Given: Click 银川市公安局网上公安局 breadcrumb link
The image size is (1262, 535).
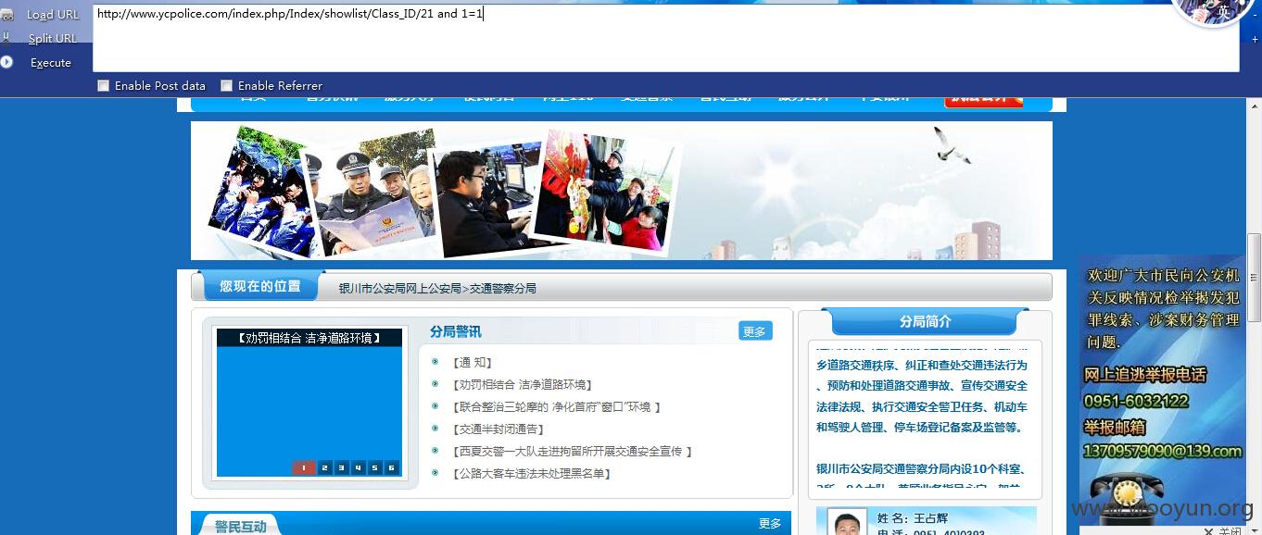Looking at the screenshot, I should point(399,288).
